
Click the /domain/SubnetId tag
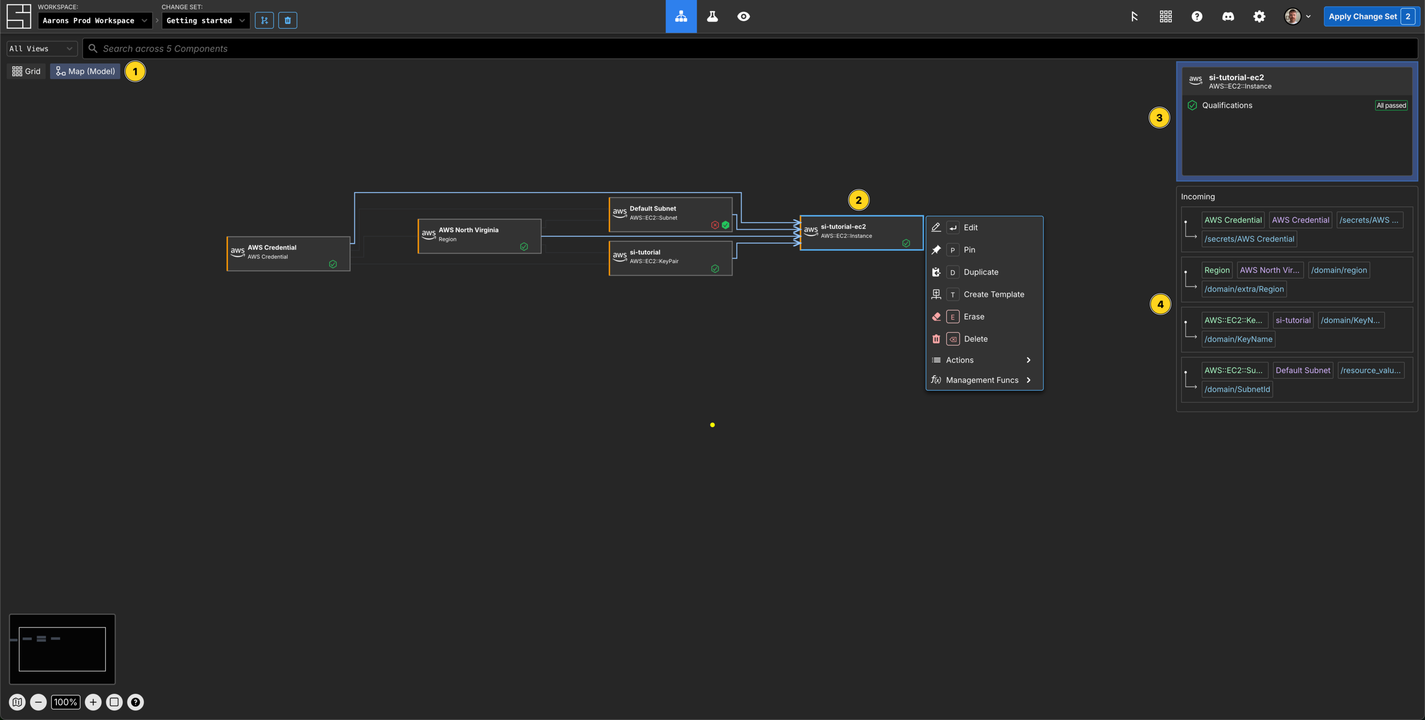pos(1237,389)
